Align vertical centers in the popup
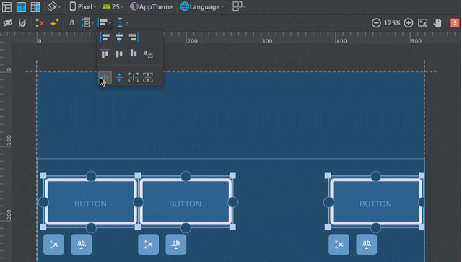 click(119, 53)
